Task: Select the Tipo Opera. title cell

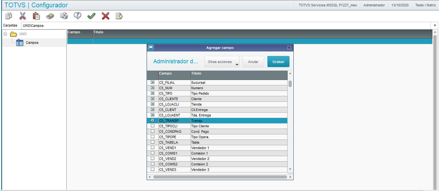Action: (238, 137)
